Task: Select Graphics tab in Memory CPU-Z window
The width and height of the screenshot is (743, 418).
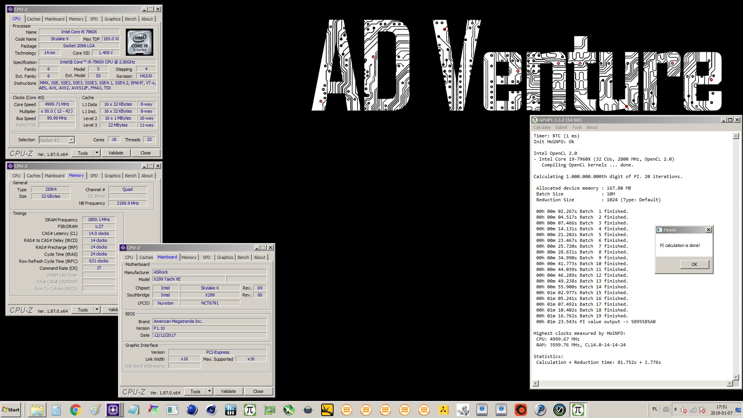Action: tap(113, 176)
